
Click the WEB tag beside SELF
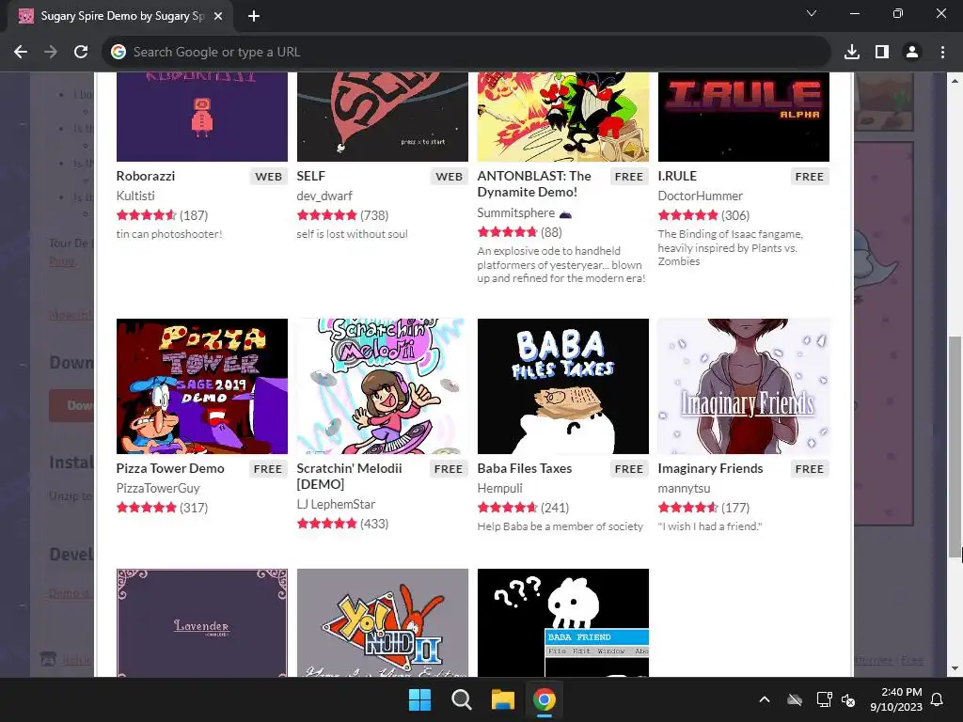point(449,177)
